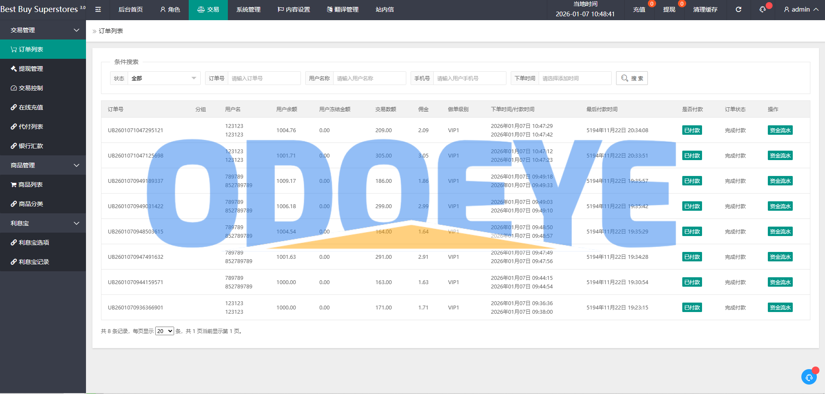Open 提现管理 in the sidebar

pyautogui.click(x=43, y=69)
